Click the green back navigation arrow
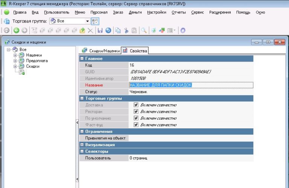 point(17,30)
